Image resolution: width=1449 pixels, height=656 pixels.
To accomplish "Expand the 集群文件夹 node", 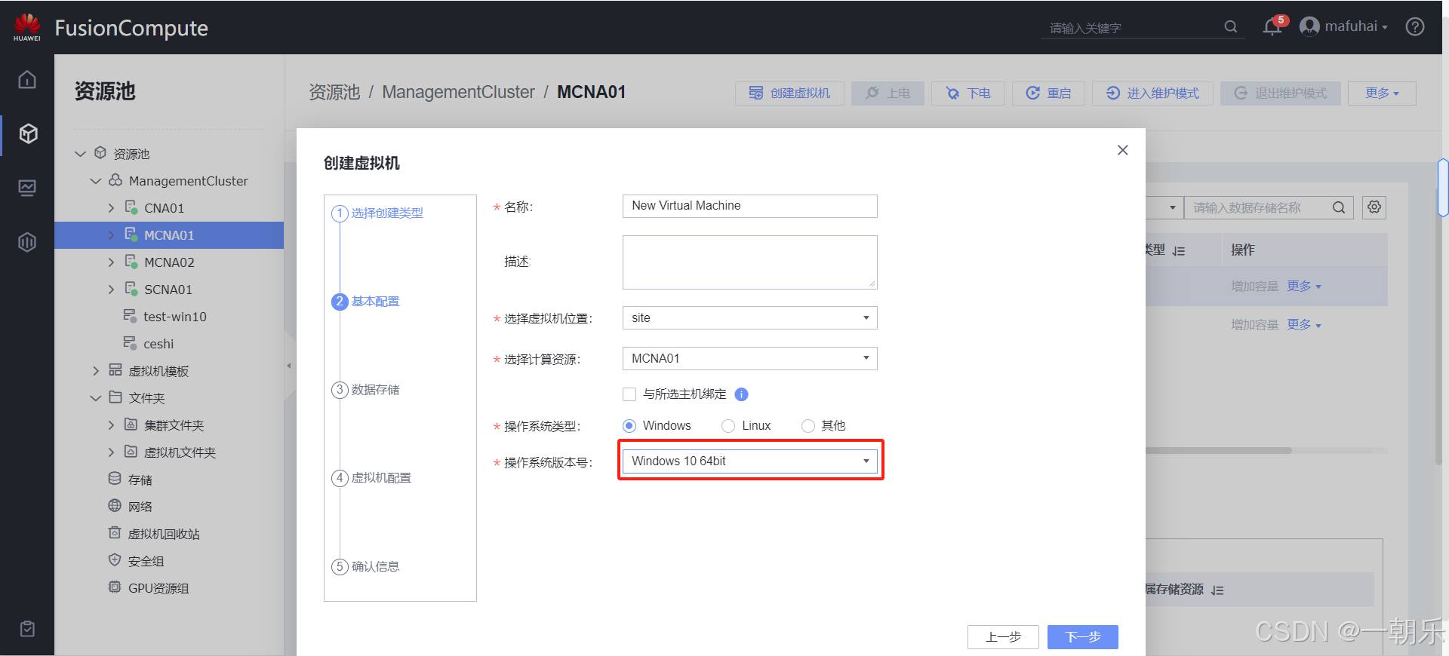I will (111, 425).
